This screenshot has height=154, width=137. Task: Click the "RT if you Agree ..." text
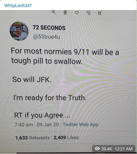point(42,115)
